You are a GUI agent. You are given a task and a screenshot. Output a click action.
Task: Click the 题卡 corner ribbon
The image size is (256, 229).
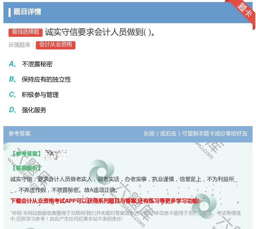[x=242, y=13]
